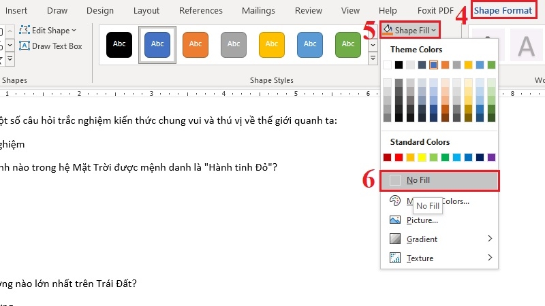545x306 pixels.
Task: Choose Picture fill option
Action: tap(439, 220)
